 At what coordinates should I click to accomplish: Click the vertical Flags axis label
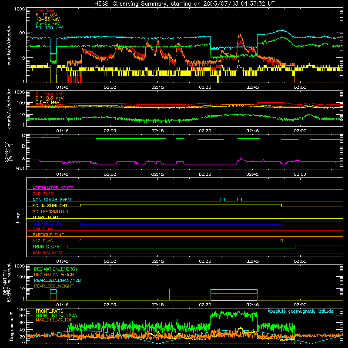click(x=17, y=217)
